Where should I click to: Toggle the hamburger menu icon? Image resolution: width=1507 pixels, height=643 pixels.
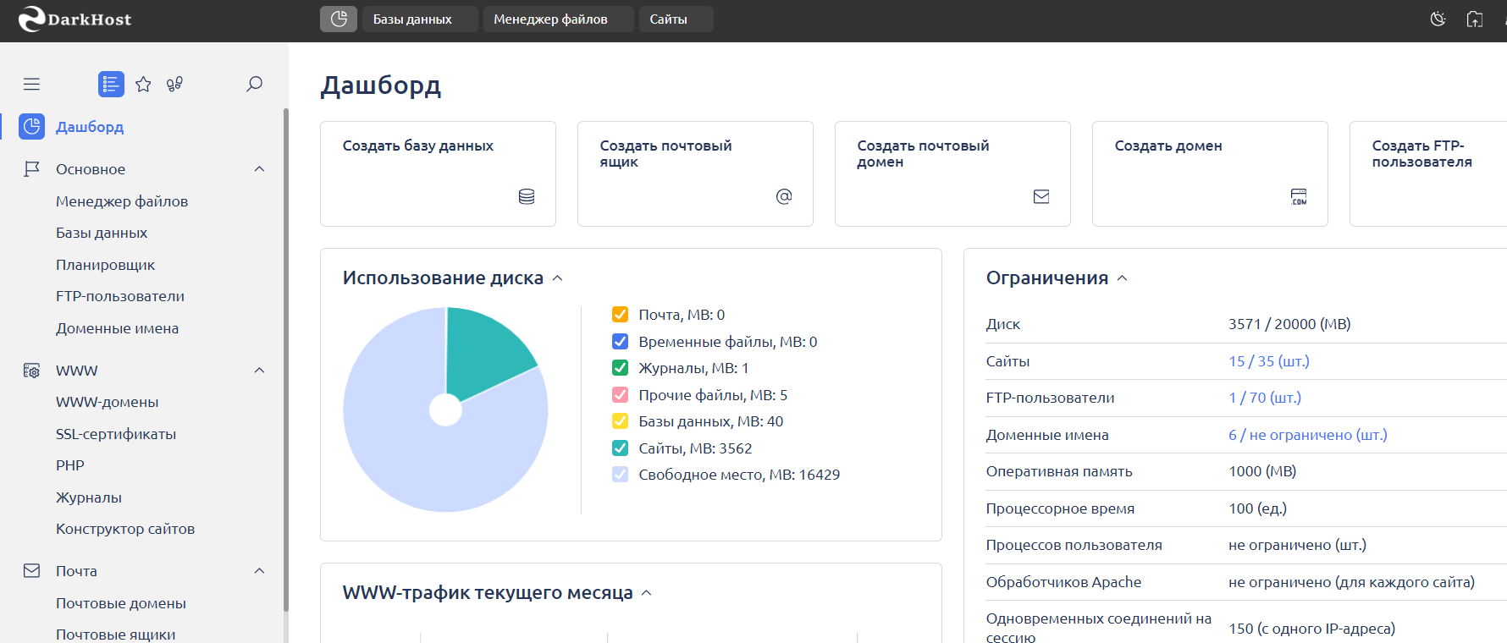click(31, 84)
